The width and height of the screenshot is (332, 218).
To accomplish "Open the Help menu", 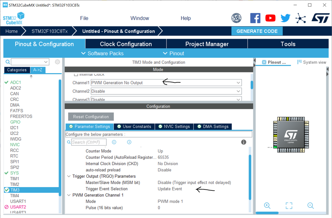I will [x=186, y=18].
